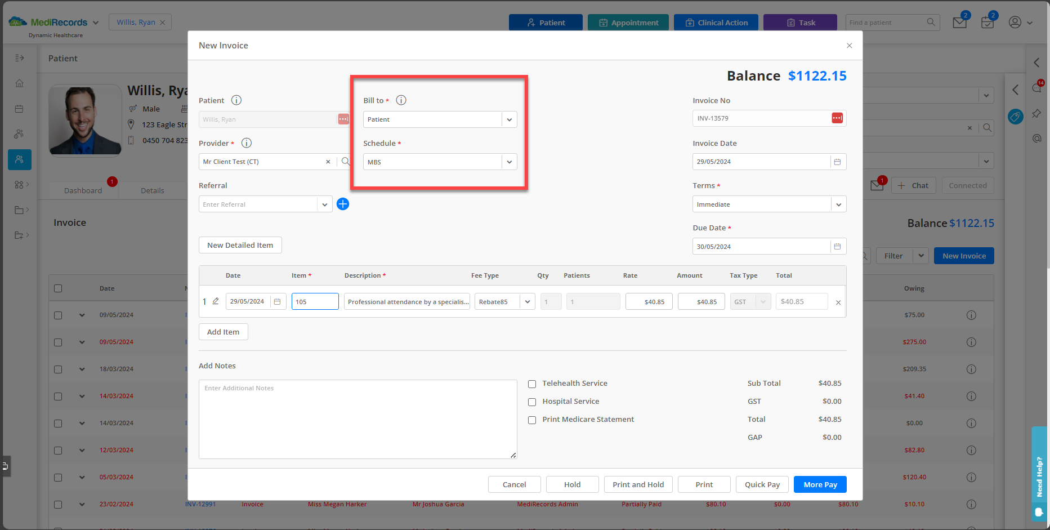Open mention @ icon in right panel

pos(1036,139)
